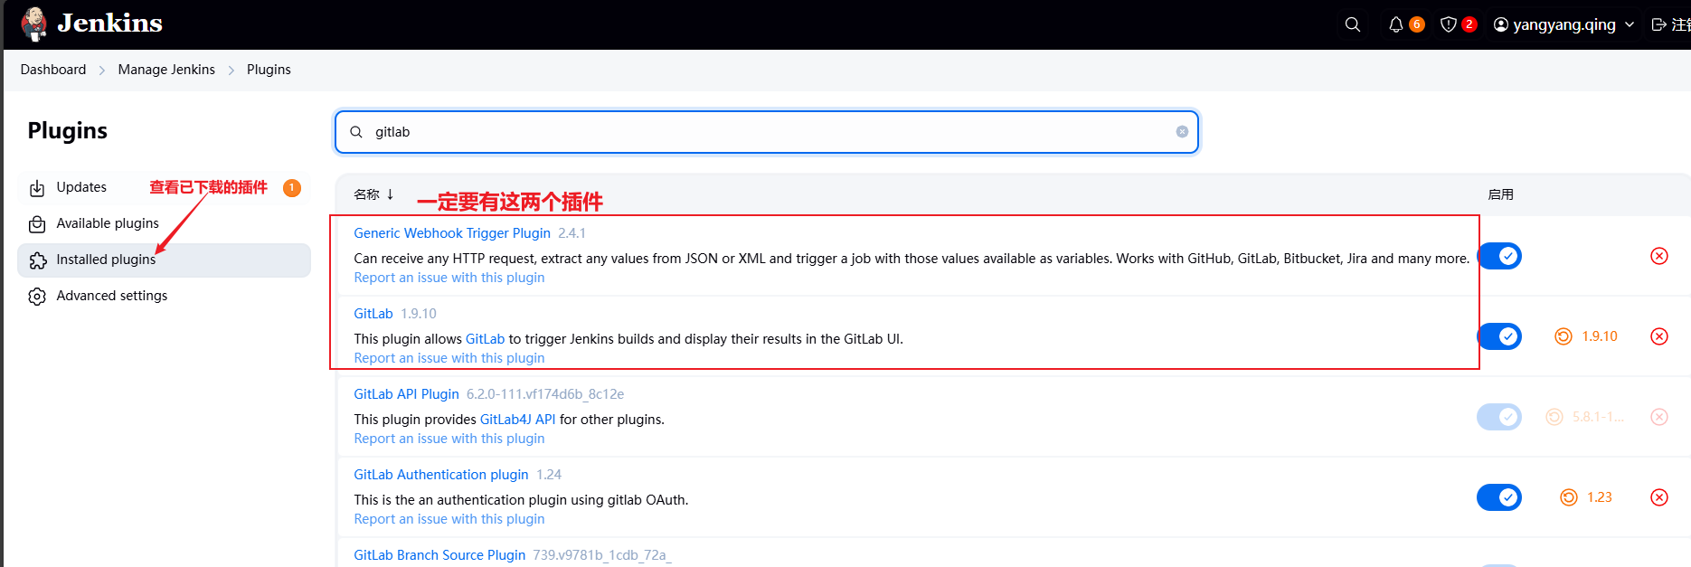Select Installed plugins section

point(164,260)
